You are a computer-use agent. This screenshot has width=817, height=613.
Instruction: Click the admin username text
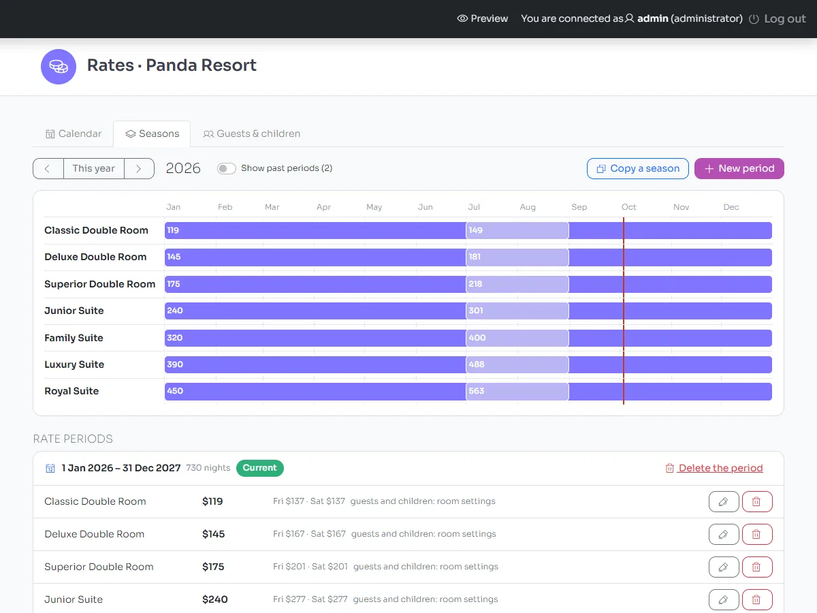[x=652, y=19]
